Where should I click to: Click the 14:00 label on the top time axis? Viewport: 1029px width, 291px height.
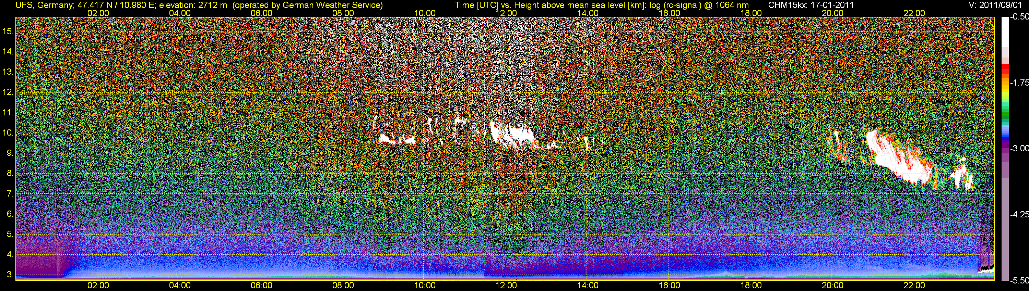click(x=588, y=13)
